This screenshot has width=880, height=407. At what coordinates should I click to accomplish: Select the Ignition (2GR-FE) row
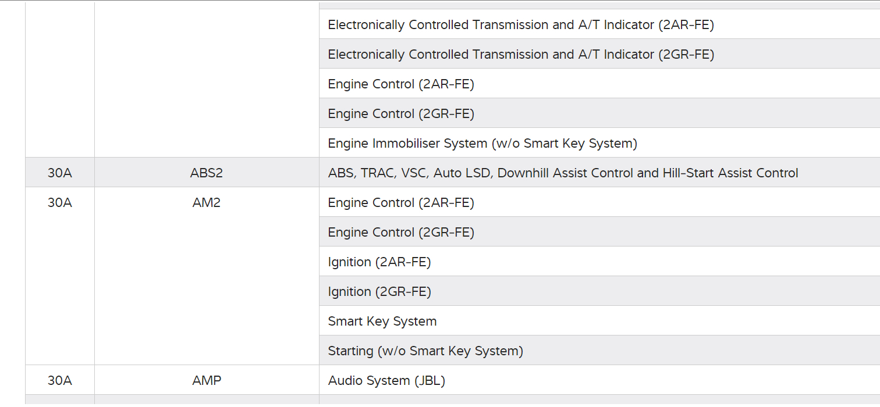[379, 292]
